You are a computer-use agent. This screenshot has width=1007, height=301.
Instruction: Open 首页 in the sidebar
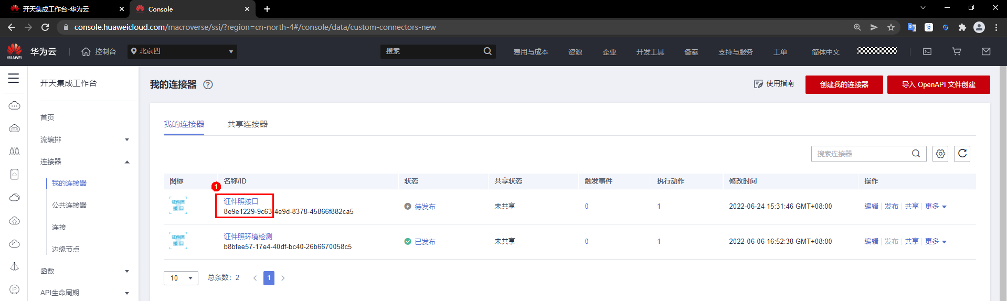tap(47, 117)
